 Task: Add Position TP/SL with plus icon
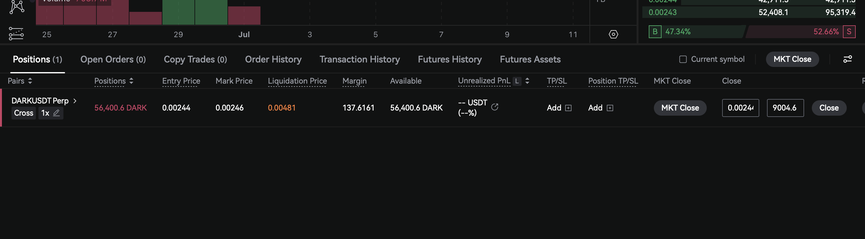610,108
